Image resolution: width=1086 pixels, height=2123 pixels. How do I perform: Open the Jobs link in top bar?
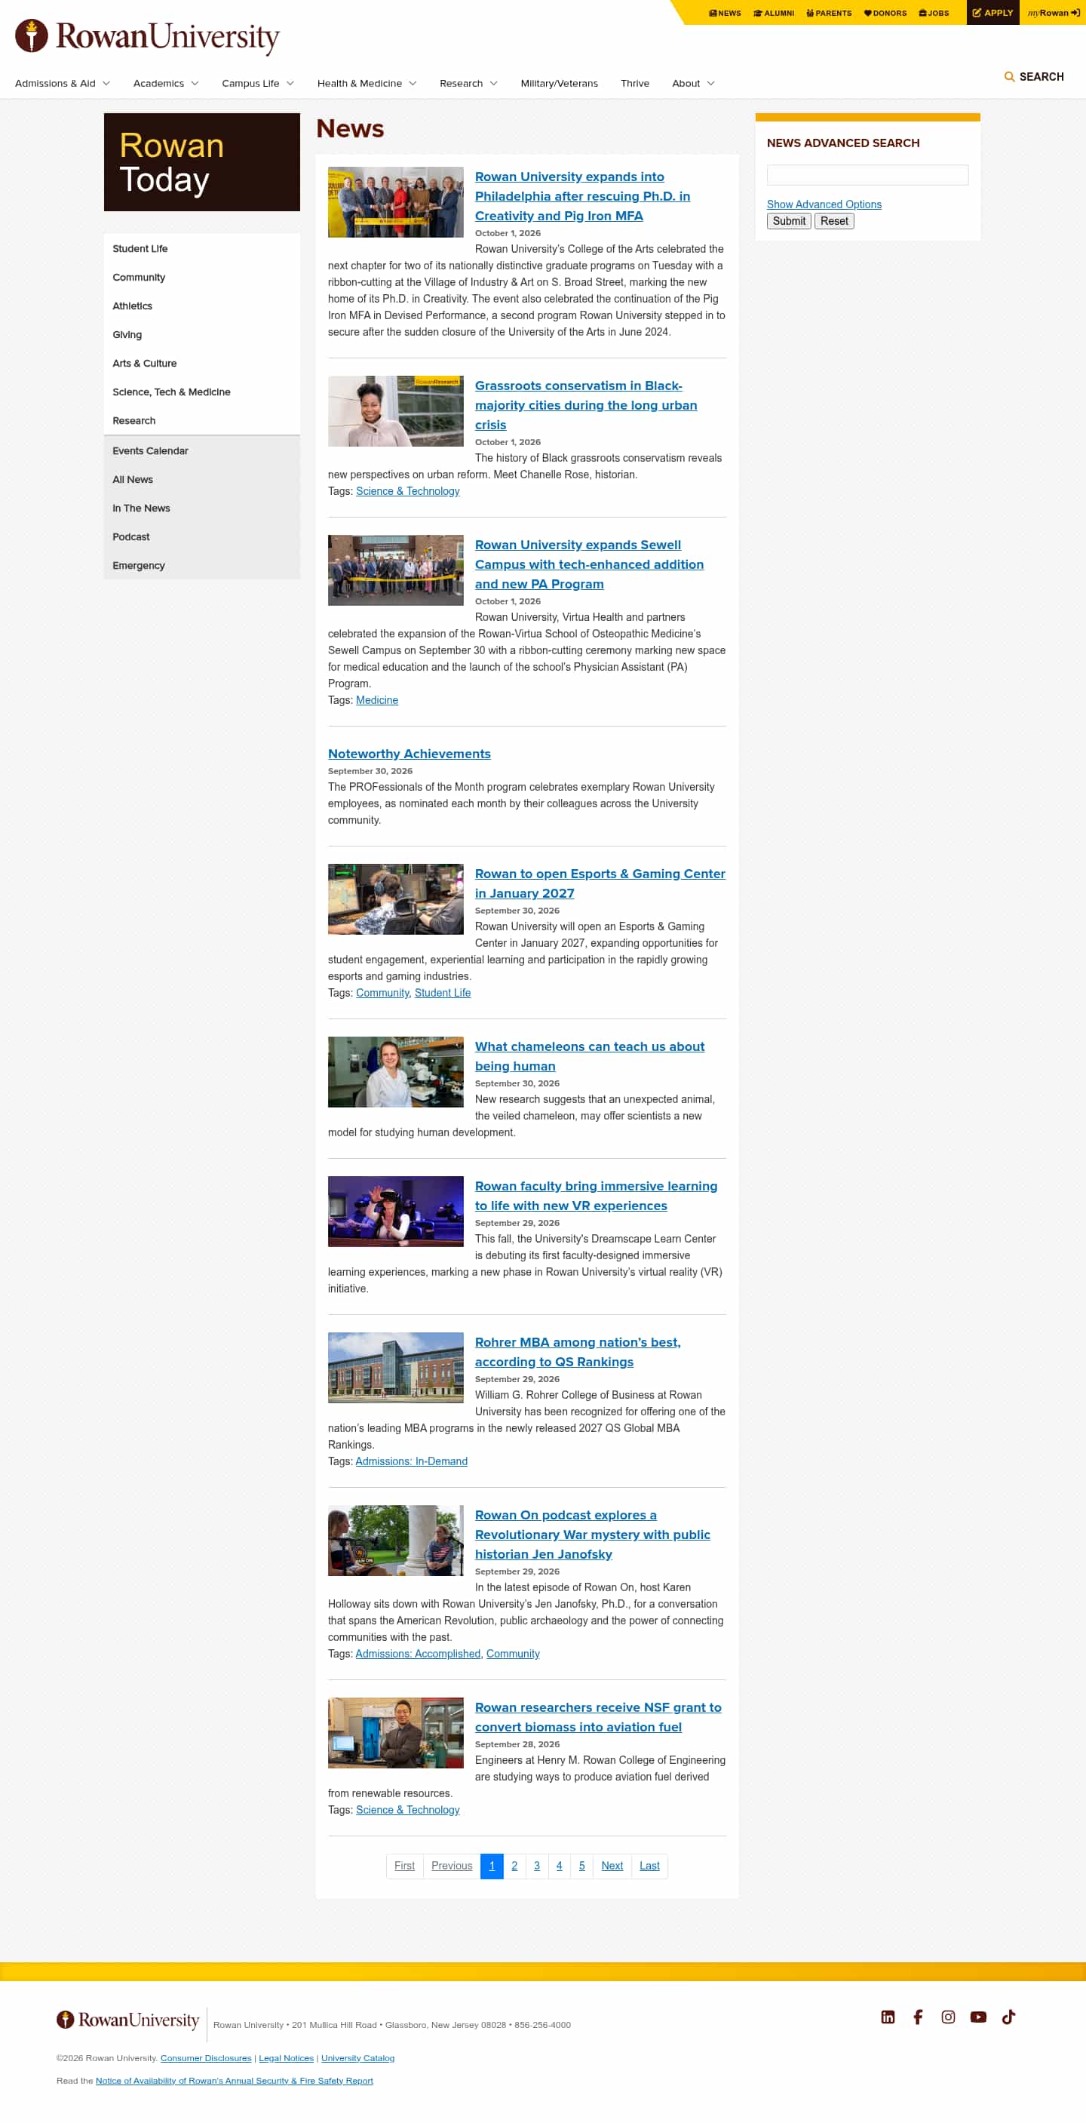(934, 13)
